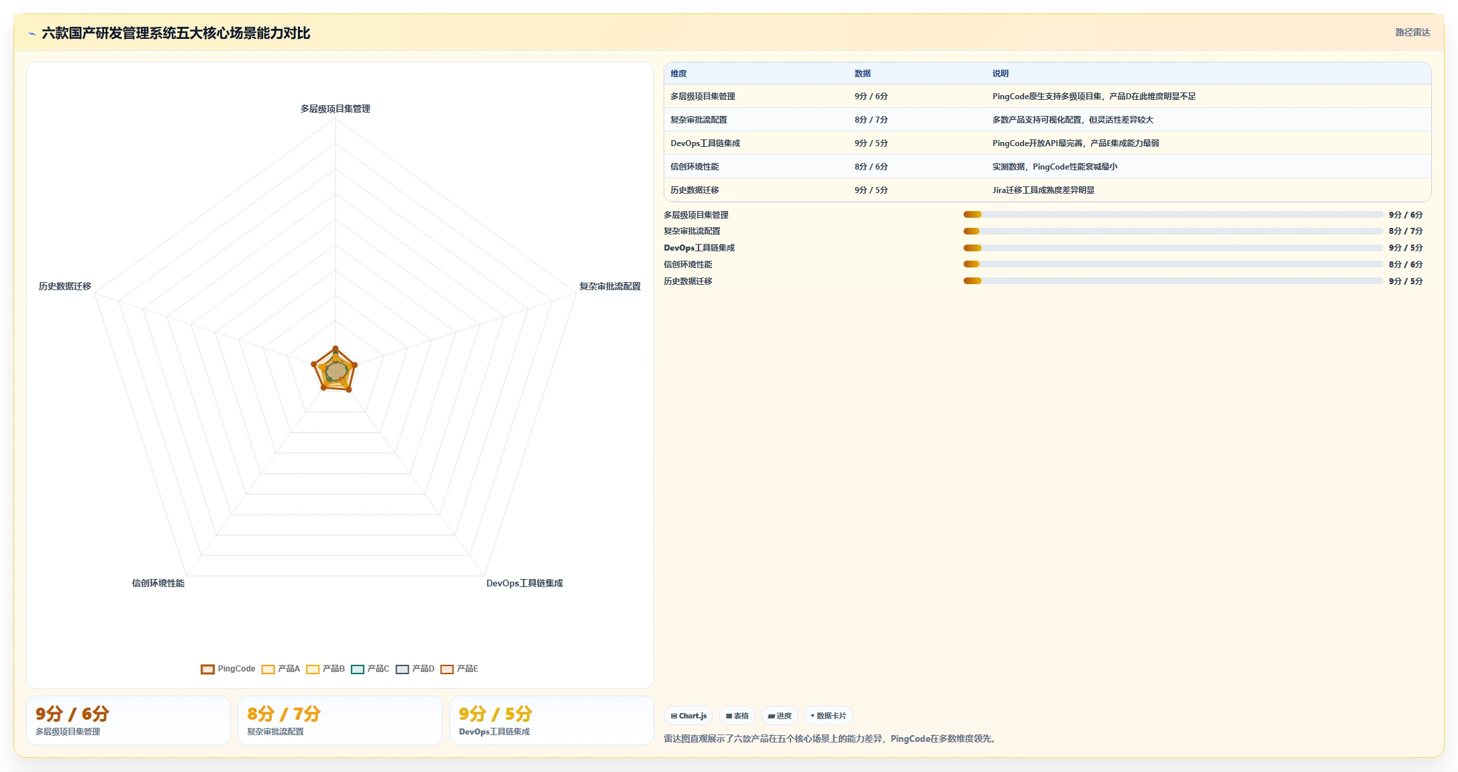Viewport: 1458px width, 772px height.
Task: Toggle the 产品C legend entry
Action: pyautogui.click(x=370, y=669)
